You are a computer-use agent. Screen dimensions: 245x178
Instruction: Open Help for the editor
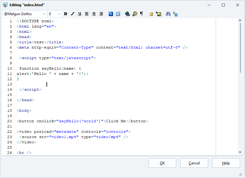[226, 163]
